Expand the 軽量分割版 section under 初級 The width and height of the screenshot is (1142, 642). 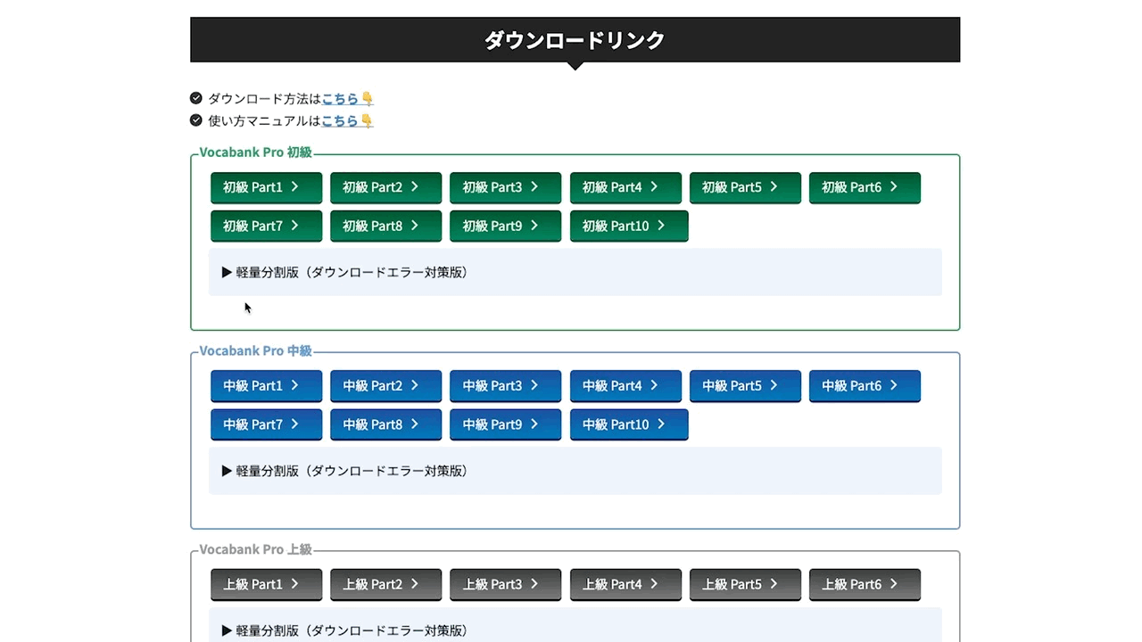(x=345, y=272)
